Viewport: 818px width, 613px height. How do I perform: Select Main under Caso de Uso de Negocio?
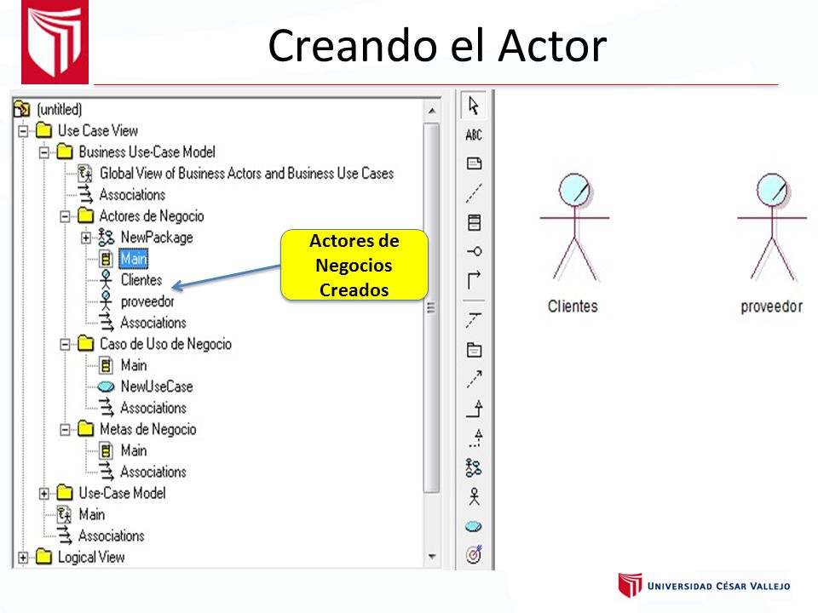(134, 365)
